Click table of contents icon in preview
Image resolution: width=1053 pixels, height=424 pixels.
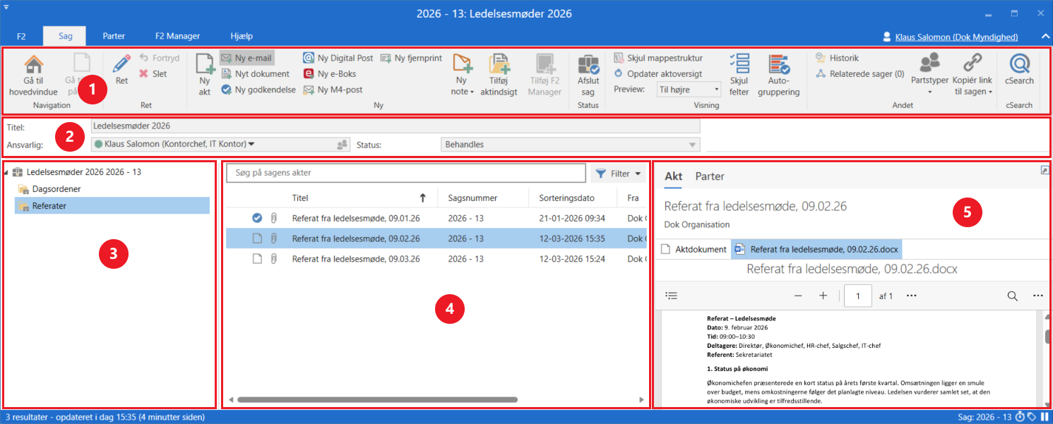click(x=672, y=296)
